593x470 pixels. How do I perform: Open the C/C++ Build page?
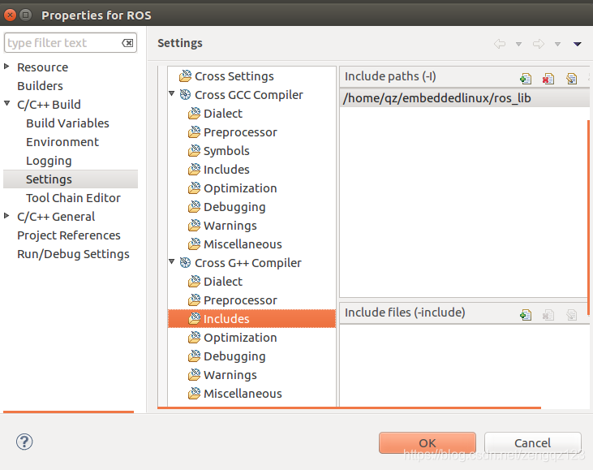(49, 105)
